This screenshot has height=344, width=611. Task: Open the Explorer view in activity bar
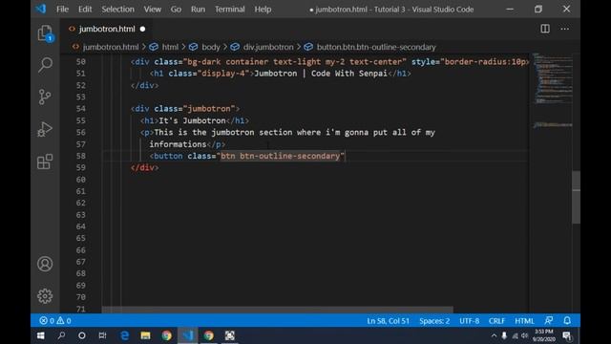tap(45, 33)
